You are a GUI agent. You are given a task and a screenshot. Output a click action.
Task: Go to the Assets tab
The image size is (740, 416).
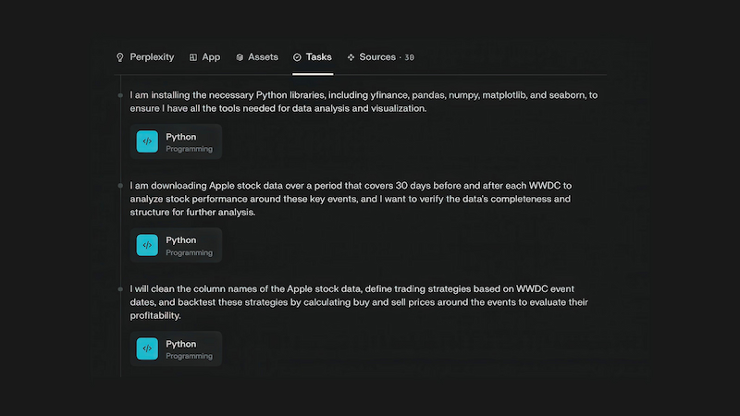[x=263, y=57]
